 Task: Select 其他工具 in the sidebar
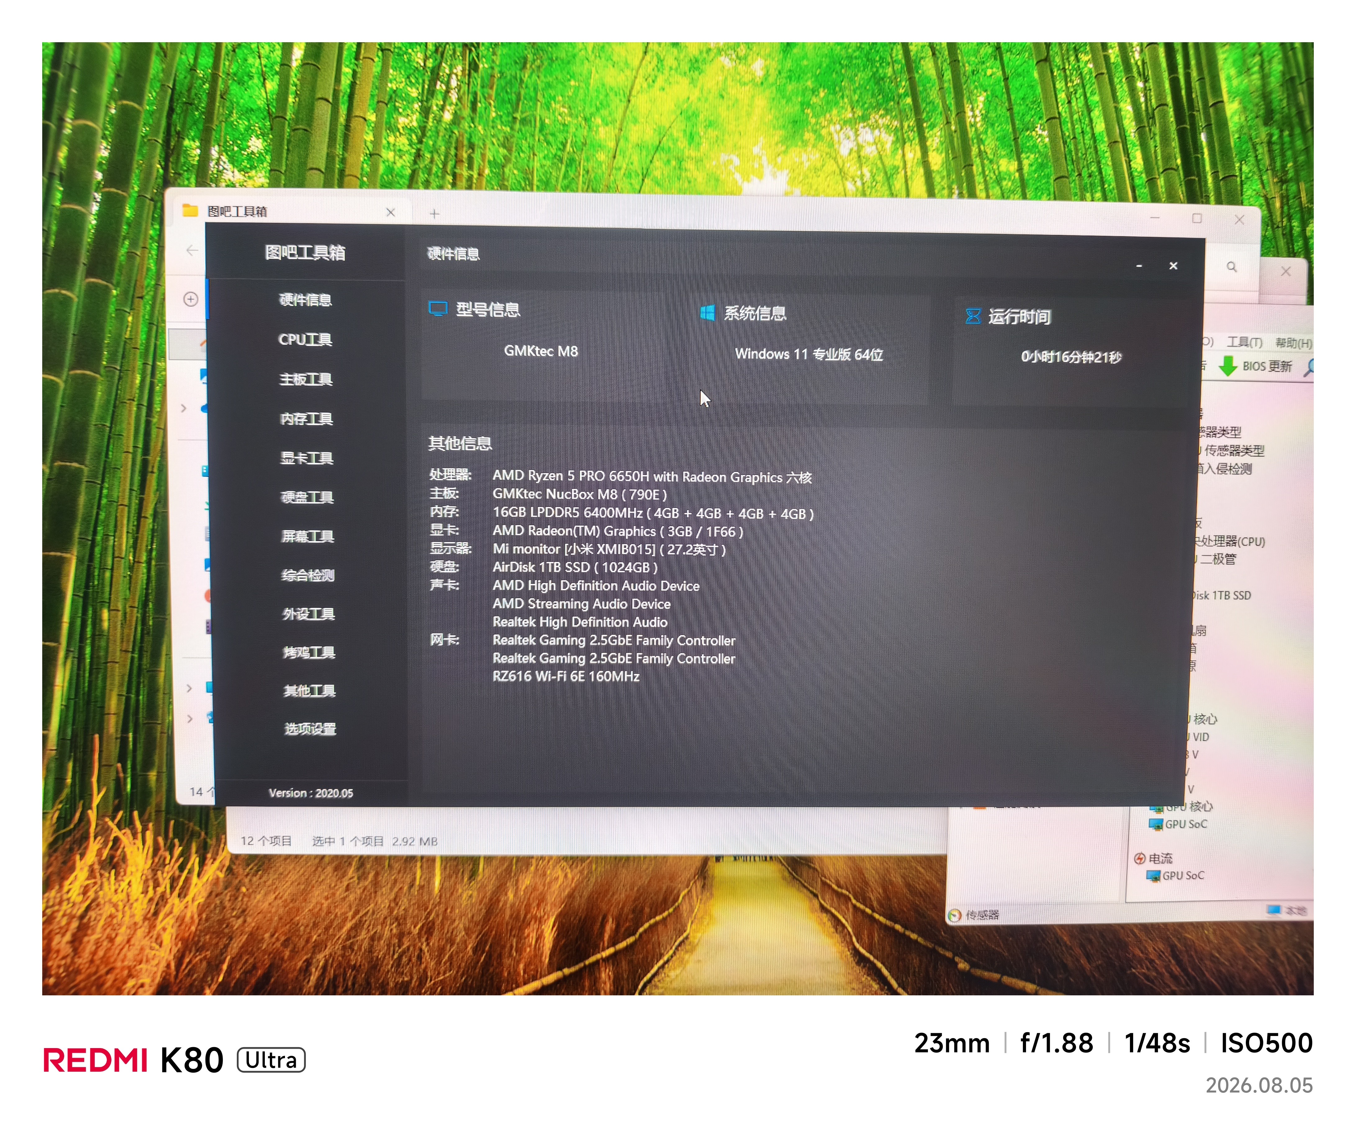pos(309,691)
